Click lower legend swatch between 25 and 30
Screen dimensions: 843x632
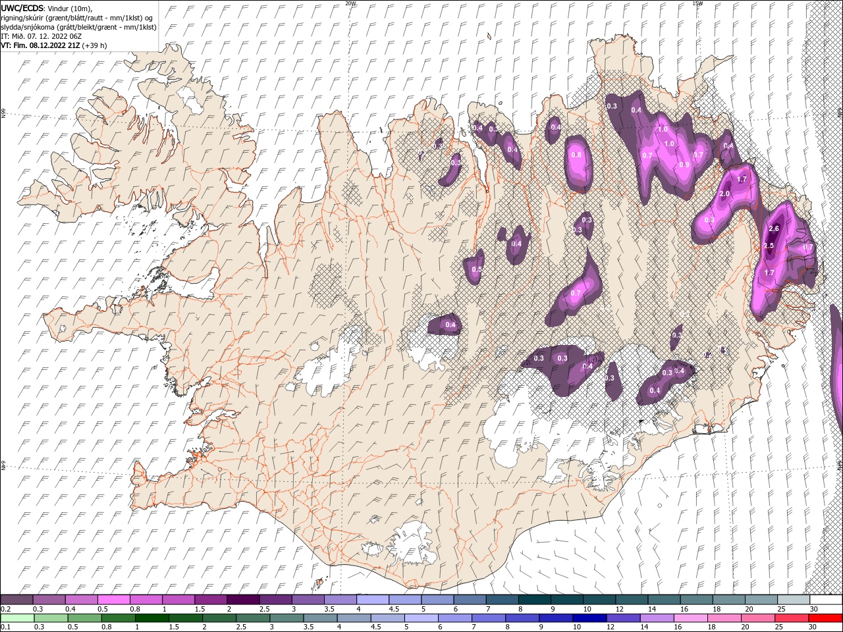793,618
